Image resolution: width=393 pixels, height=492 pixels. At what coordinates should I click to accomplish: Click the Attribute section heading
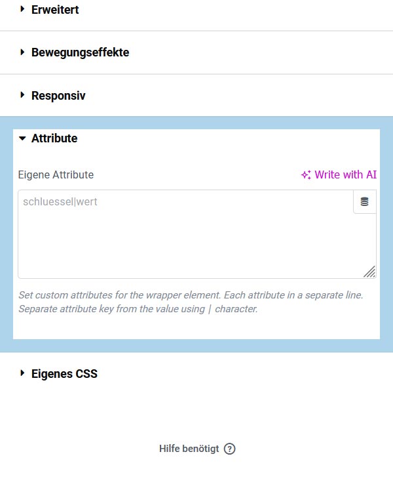[54, 138]
